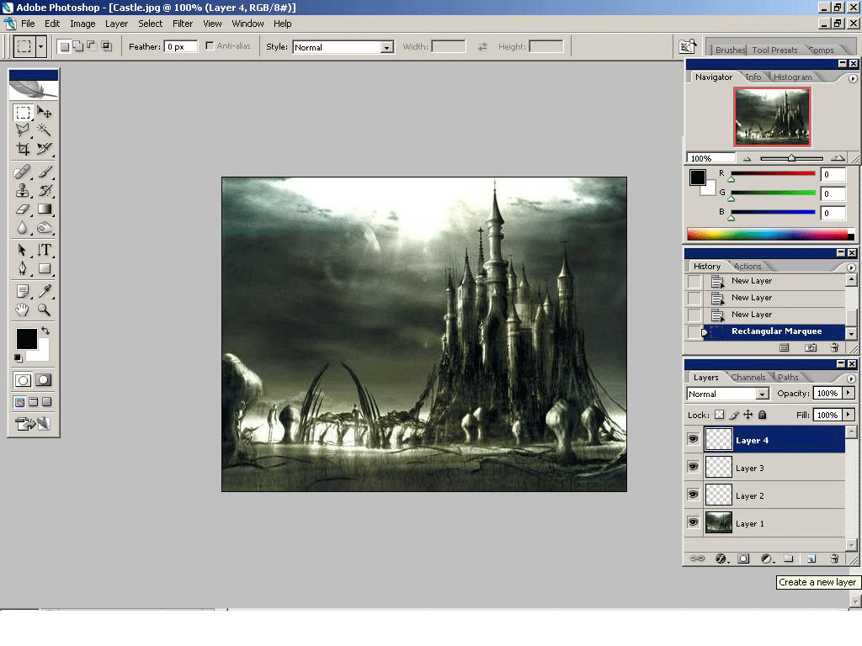Click the Create a new layer icon
Viewport: 862px width, 646px height.
click(811, 559)
